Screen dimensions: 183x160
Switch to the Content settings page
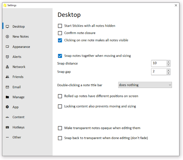pos(18,117)
